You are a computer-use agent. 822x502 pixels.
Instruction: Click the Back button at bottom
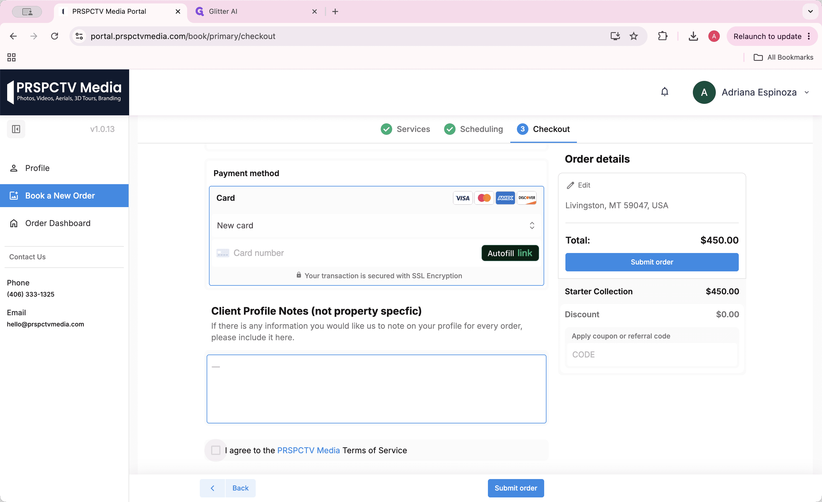tap(228, 488)
